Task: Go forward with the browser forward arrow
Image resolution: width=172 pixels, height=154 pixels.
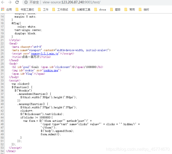Action: click(x=10, y=2)
